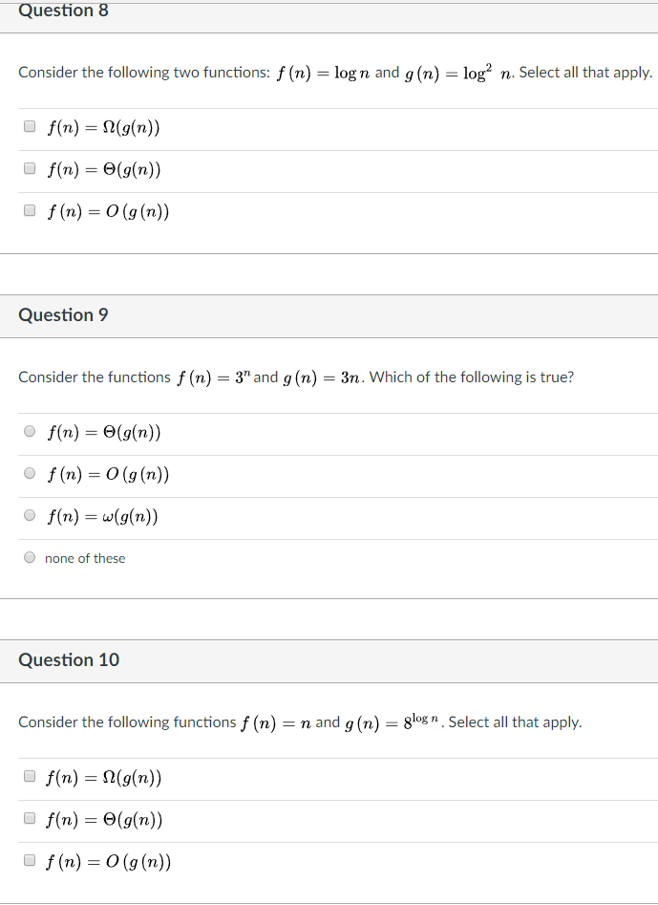Screen dimensions: 658x905
Task: Select radio option f(n) = ω(g(n)) in Question 9
Action: (x=29, y=515)
